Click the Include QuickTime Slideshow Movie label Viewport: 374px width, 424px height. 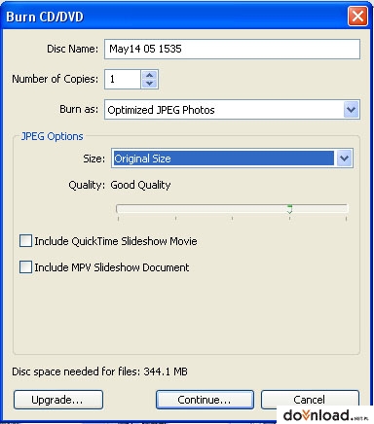pos(116,241)
